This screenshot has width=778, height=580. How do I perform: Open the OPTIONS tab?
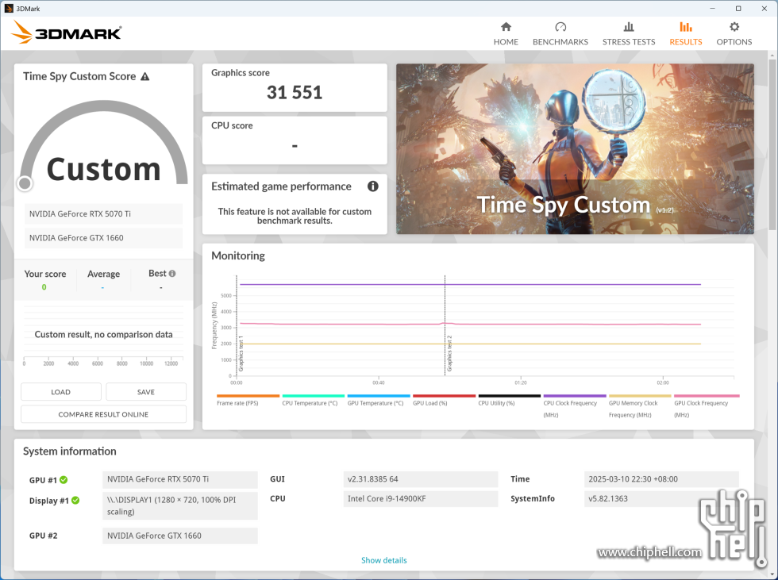point(734,33)
